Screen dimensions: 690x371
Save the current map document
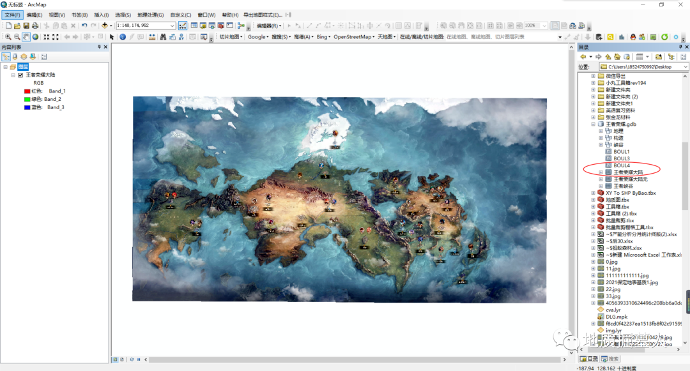(26, 26)
